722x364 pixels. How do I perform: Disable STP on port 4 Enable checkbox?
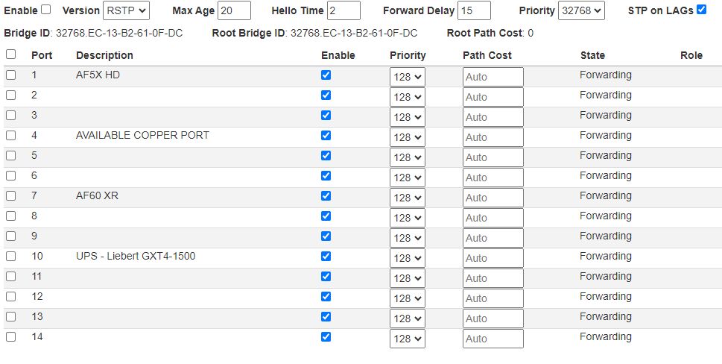[x=326, y=135]
